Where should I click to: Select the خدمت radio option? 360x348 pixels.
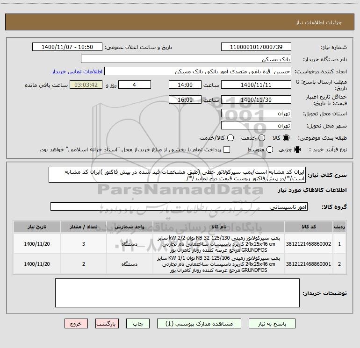[261, 138]
